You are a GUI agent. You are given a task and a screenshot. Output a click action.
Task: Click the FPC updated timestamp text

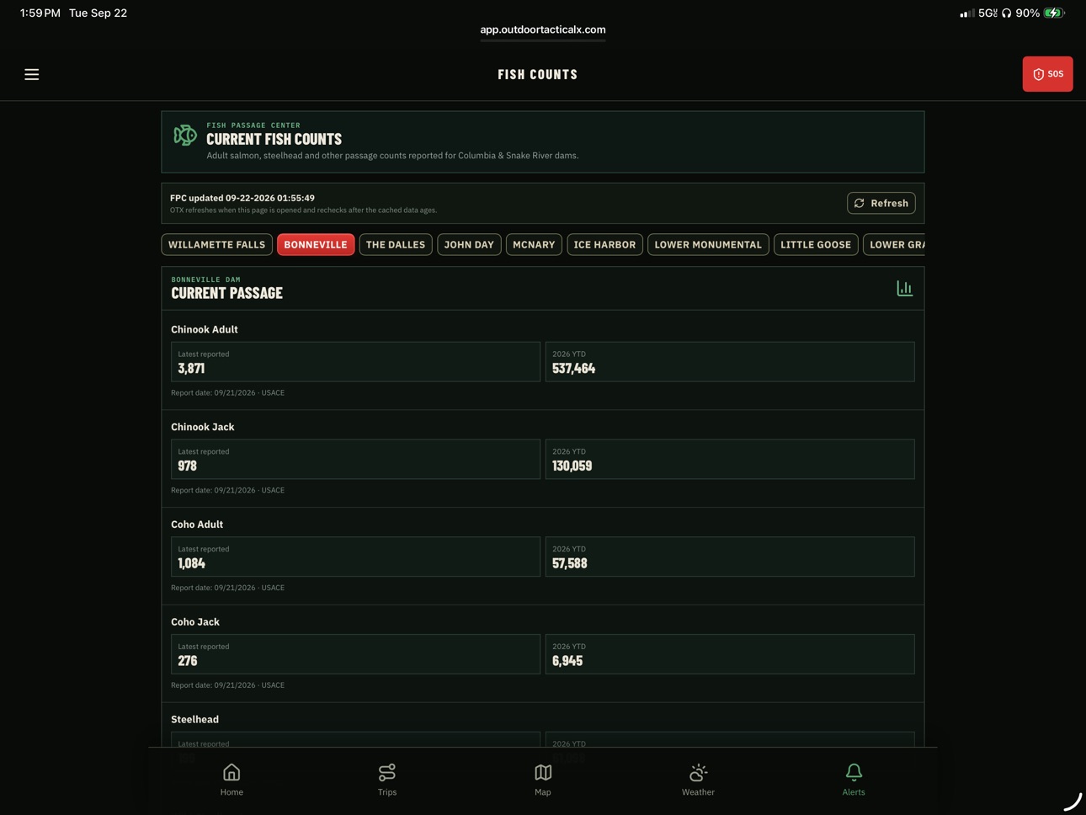242,198
